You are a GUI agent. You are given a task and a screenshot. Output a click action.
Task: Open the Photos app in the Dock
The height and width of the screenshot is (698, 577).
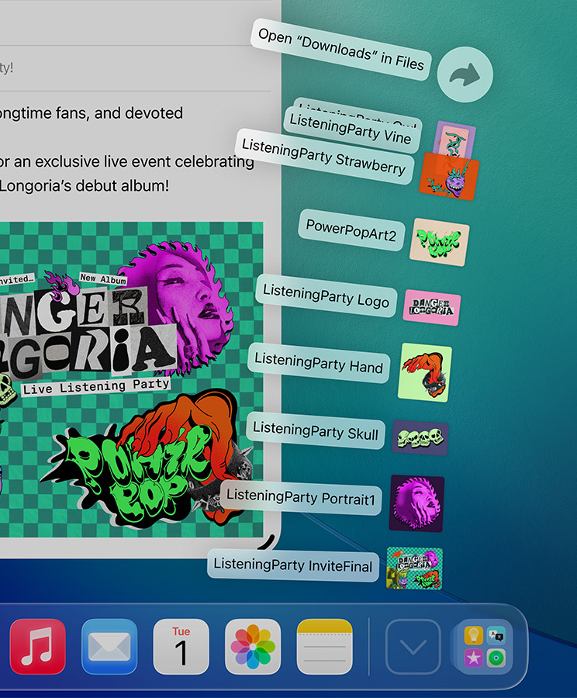coord(253,646)
